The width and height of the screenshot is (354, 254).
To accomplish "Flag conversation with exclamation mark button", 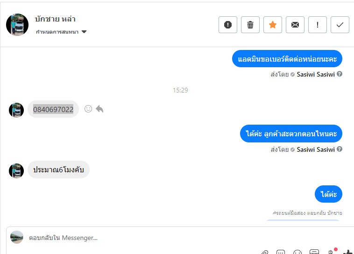I will (318, 25).
